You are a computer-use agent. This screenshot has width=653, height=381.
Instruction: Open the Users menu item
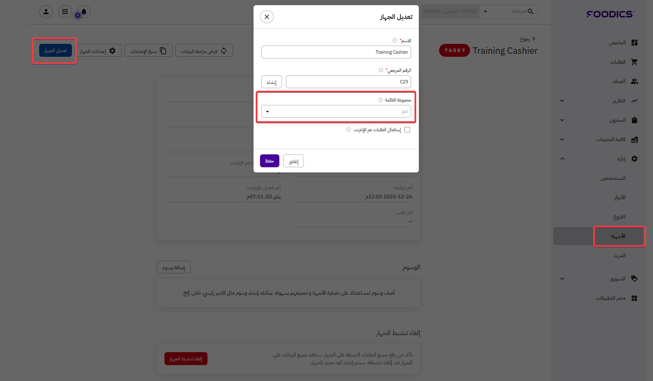tap(613, 178)
